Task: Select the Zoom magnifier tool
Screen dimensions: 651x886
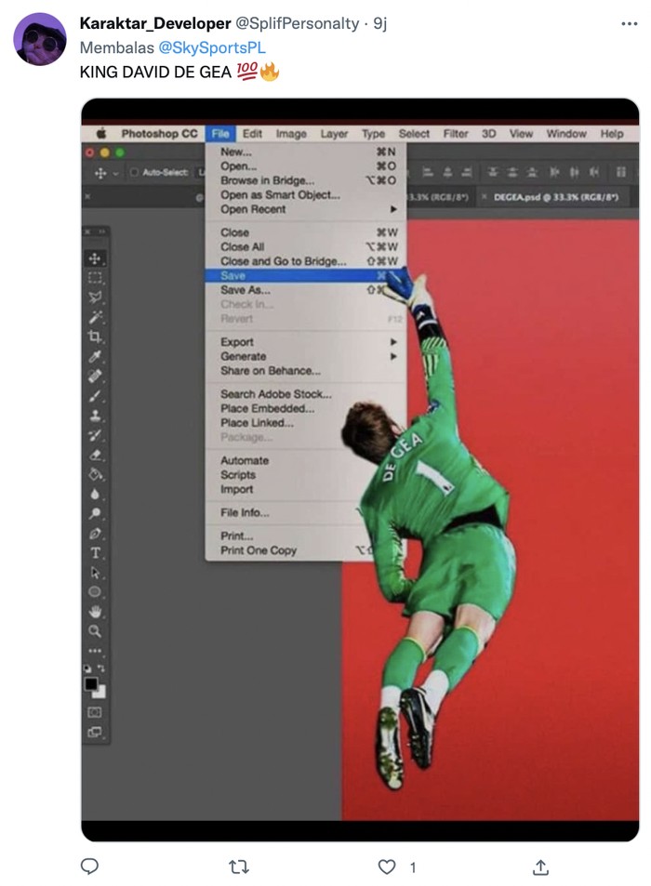Action: click(x=95, y=631)
